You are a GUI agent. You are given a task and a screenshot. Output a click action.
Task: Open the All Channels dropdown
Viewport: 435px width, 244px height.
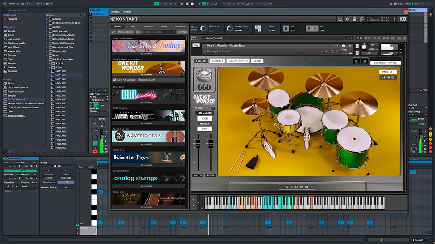click(99, 100)
